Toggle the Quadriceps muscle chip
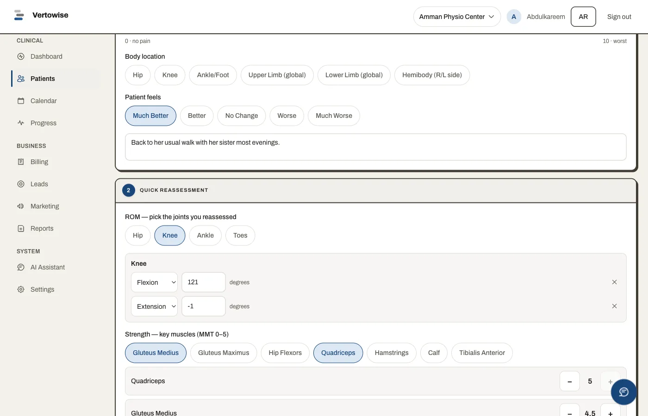The height and width of the screenshot is (416, 648). click(x=338, y=353)
